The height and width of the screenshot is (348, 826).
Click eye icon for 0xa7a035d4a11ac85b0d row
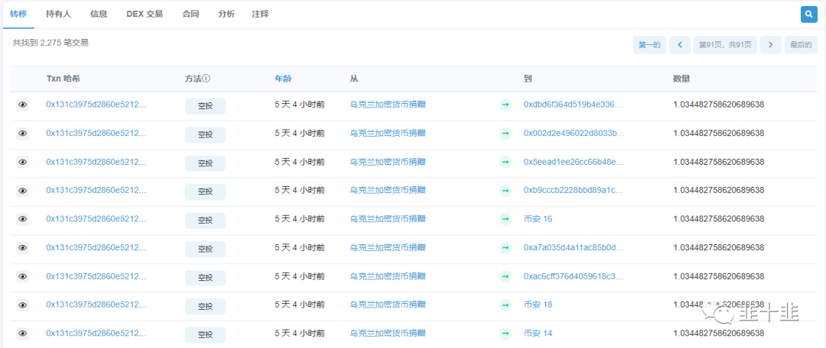[x=23, y=248]
